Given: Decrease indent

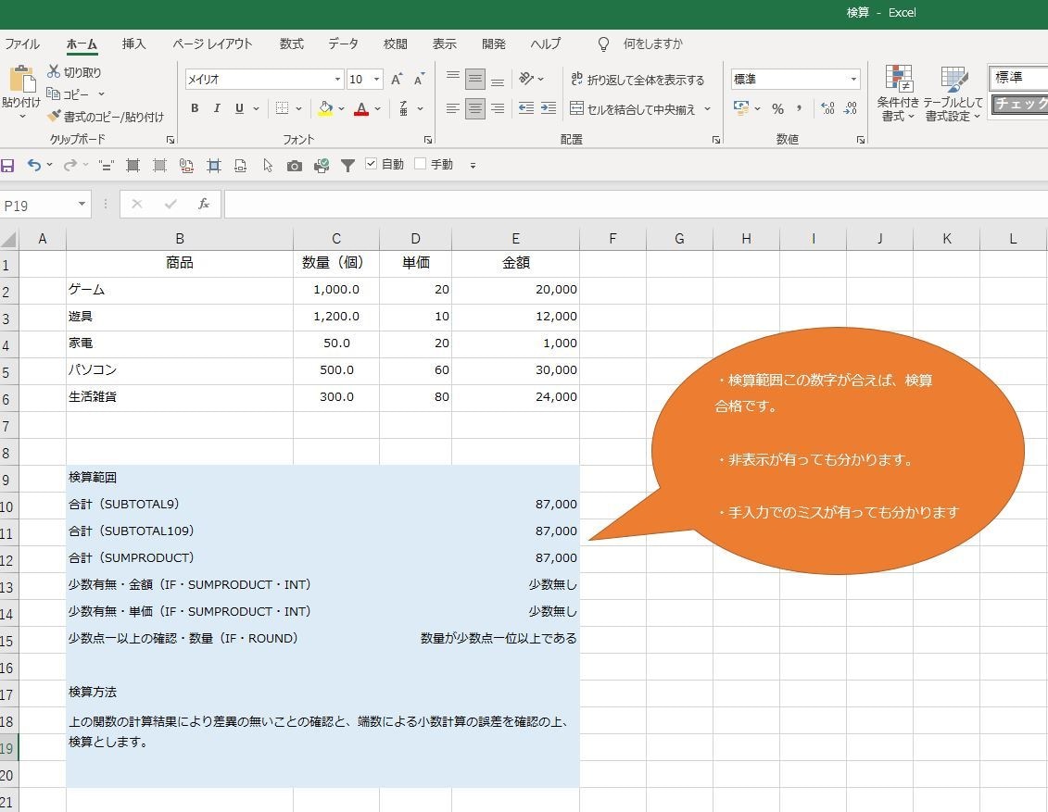Looking at the screenshot, I should coord(526,108).
